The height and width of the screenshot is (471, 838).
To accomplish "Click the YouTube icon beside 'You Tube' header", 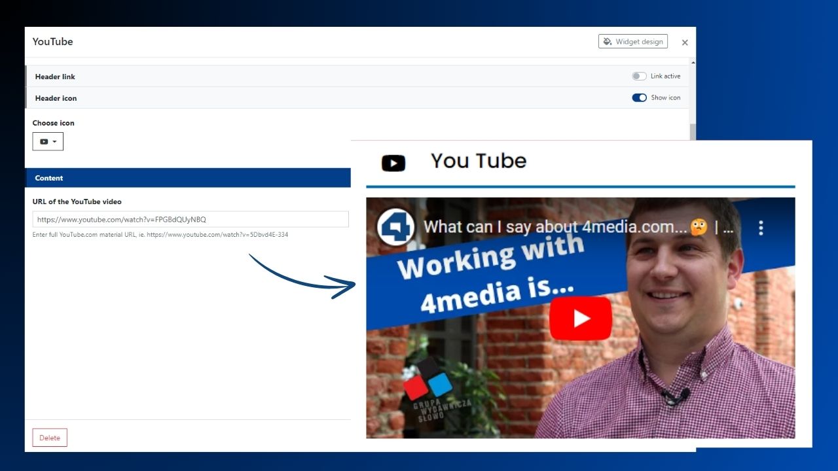I will (393, 163).
